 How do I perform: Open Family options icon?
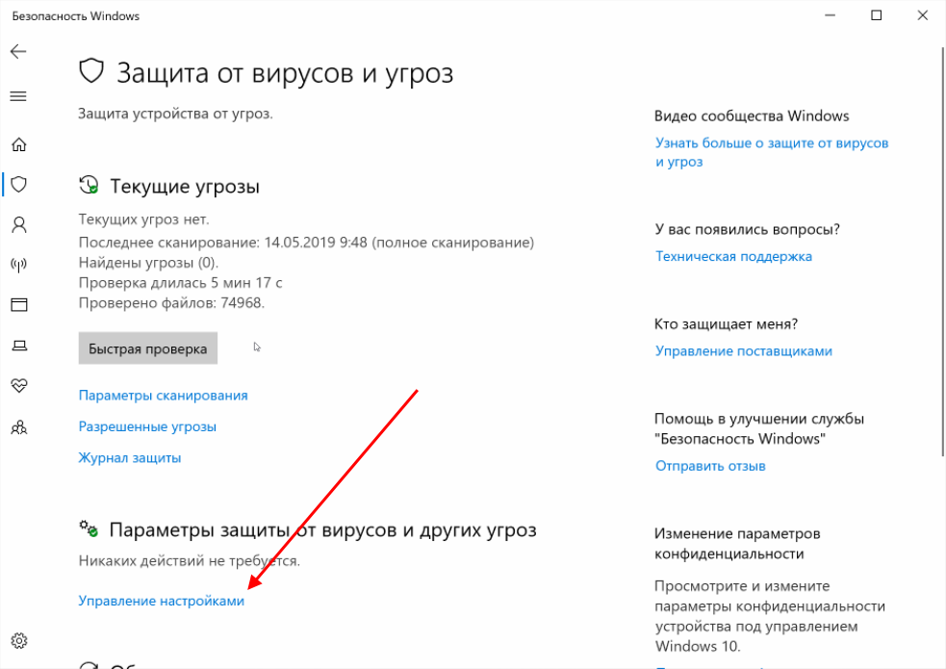coord(18,427)
